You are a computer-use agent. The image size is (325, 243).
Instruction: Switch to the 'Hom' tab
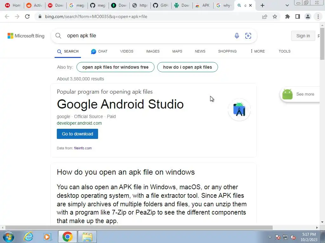tap(13, 5)
